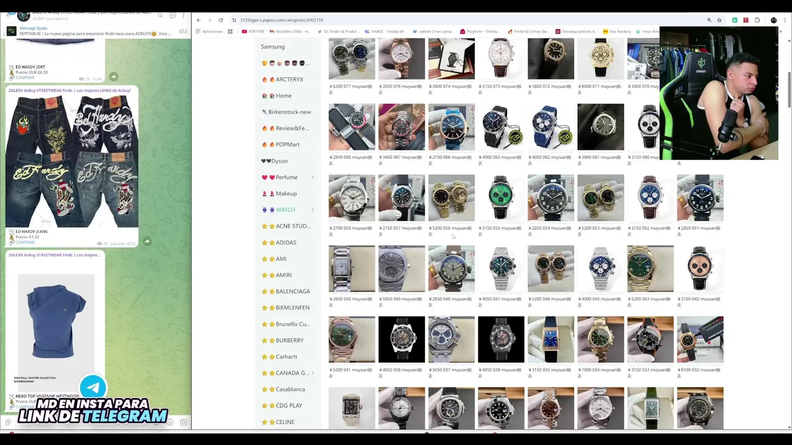Screen dimensions: 792x445
Task: Select the Samsung category
Action: tap(273, 47)
